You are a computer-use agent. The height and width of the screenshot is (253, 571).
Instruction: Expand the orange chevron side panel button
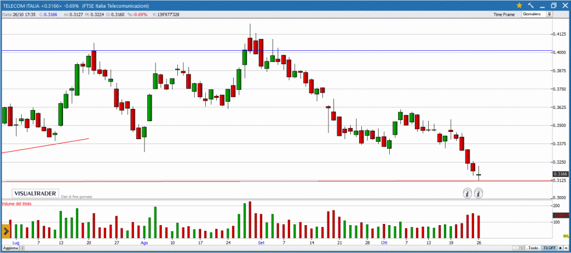tap(6, 231)
